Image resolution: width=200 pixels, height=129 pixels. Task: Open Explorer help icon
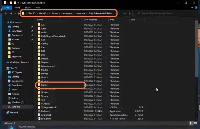tap(196, 8)
